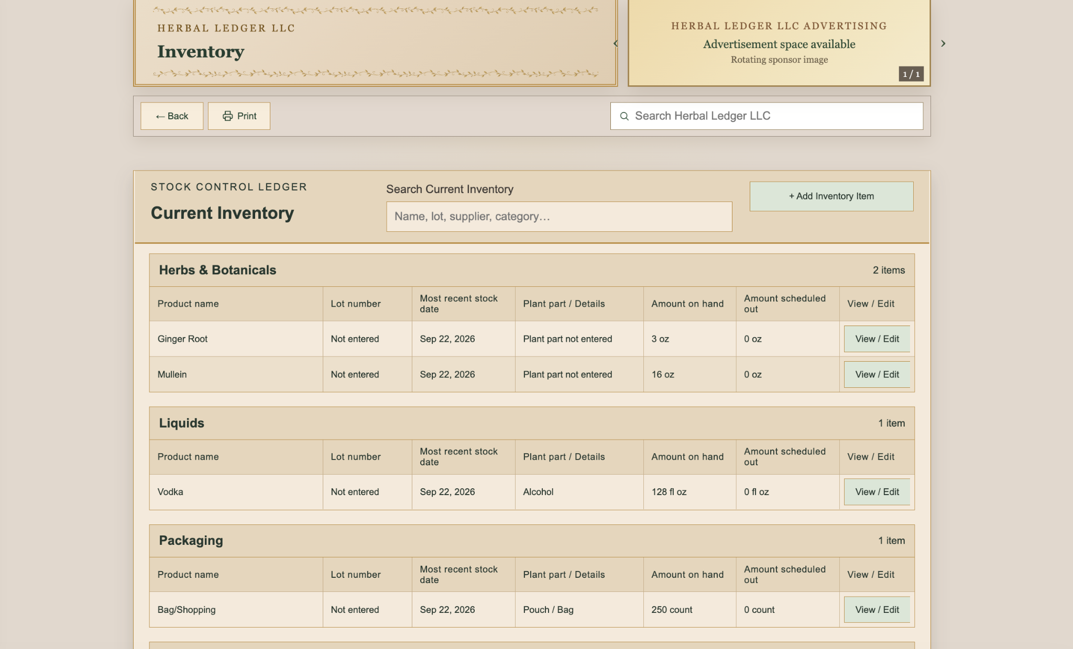Click the Advertisement space available banner

779,44
